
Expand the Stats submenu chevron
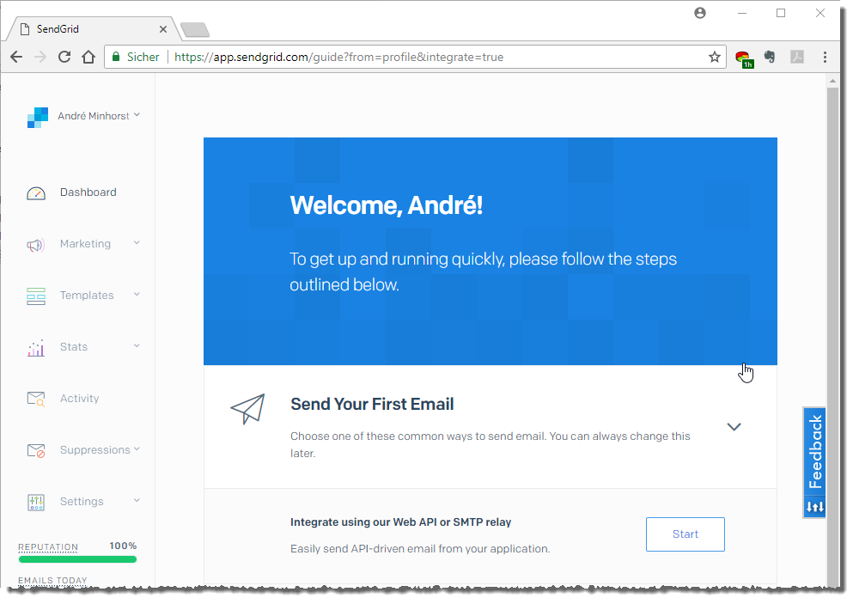(x=137, y=346)
